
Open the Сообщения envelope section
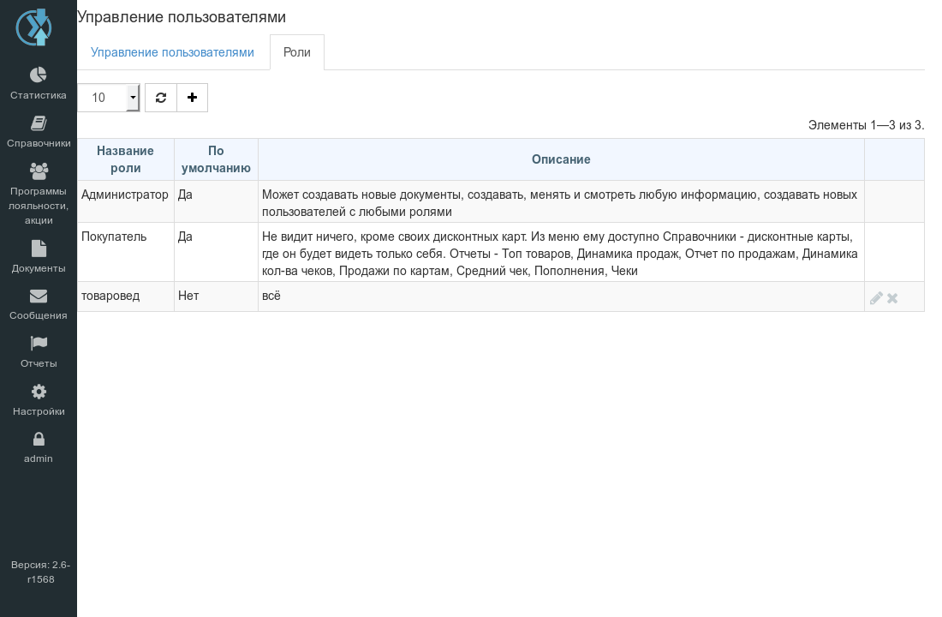[39, 303]
